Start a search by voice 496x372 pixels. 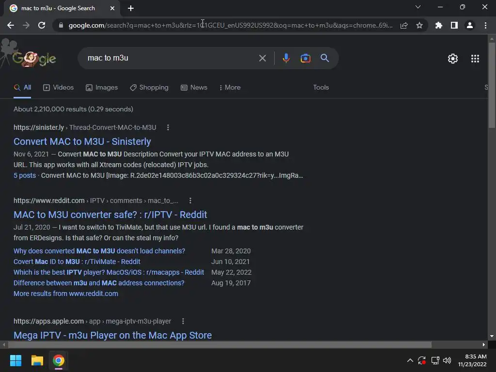pos(286,58)
